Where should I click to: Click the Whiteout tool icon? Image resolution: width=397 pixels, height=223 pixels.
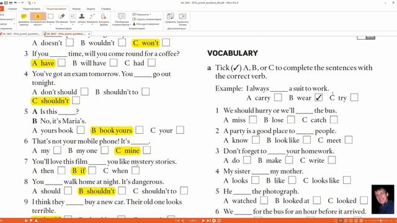coord(182,17)
